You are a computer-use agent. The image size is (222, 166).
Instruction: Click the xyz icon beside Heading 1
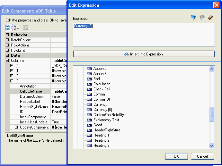tap(89, 135)
